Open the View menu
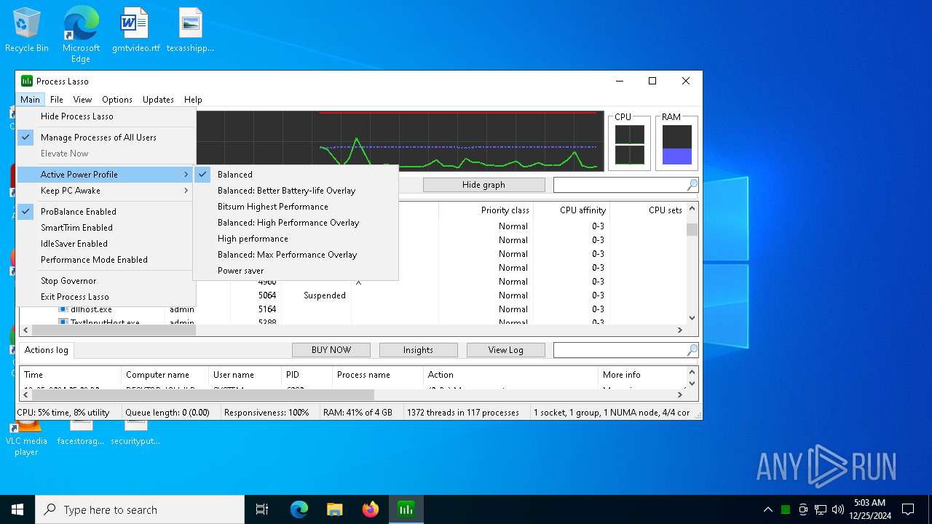 [x=82, y=100]
